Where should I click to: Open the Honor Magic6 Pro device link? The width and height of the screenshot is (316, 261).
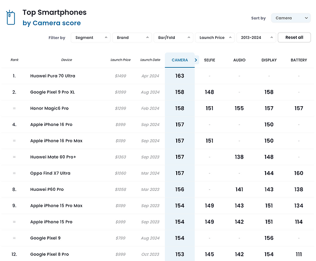tap(49, 108)
